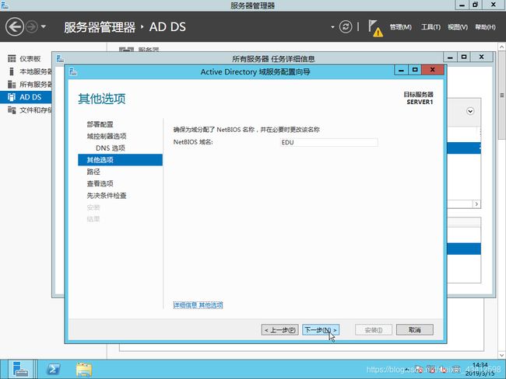Close the 任务详细信息 window
This screenshot has width=506, height=379.
(481, 57)
